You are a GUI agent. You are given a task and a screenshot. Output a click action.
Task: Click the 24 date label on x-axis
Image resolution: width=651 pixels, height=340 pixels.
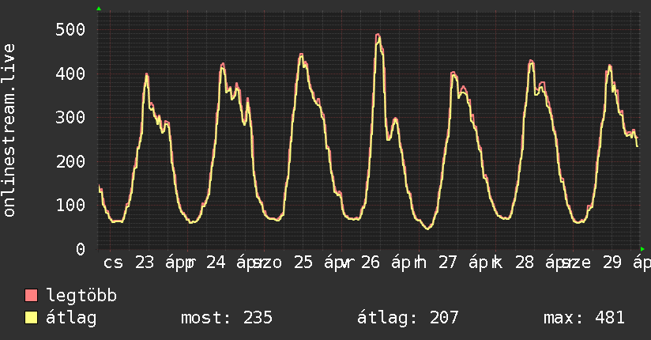(216, 263)
